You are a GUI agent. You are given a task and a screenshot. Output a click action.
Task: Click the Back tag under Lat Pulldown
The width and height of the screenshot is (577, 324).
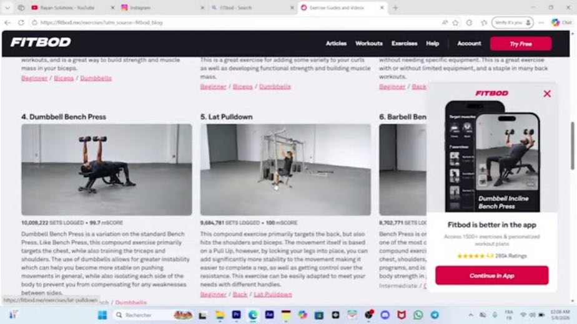click(240, 294)
